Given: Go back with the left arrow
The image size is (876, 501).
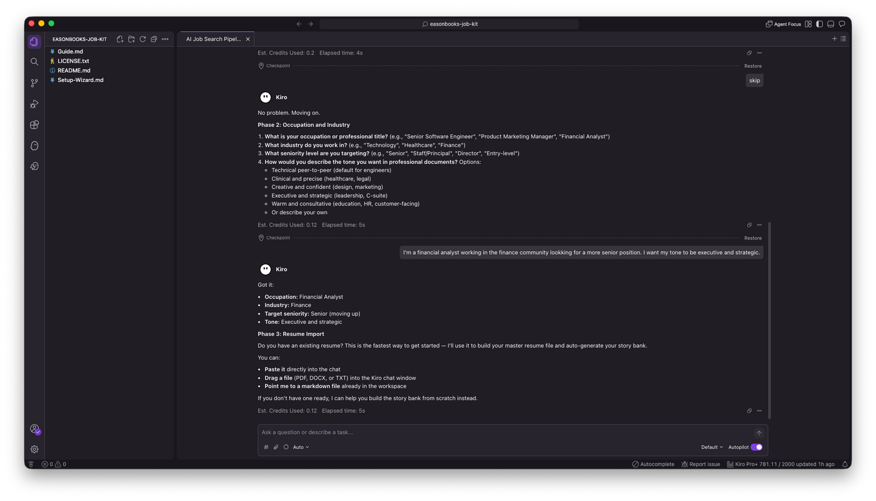Looking at the screenshot, I should [x=299, y=24].
